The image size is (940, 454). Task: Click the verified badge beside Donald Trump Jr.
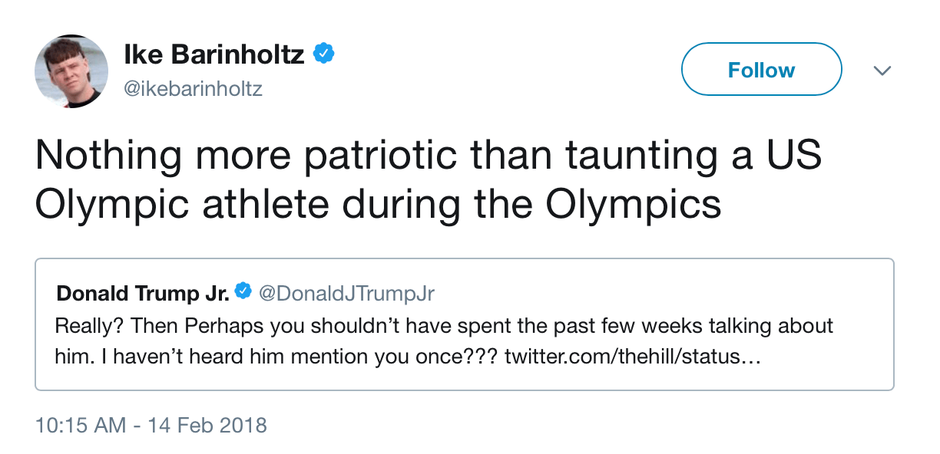(243, 292)
